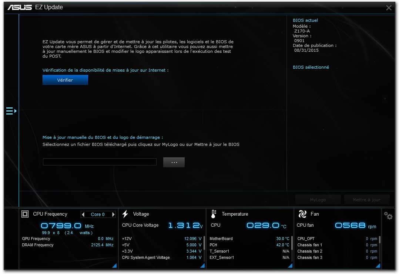
Task: Click the Fan panel icon
Action: click(302, 214)
